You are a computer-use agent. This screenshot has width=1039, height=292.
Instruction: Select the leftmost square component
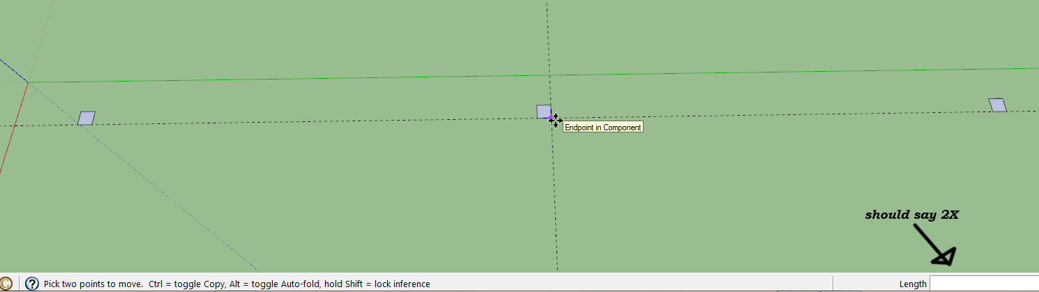click(x=86, y=118)
